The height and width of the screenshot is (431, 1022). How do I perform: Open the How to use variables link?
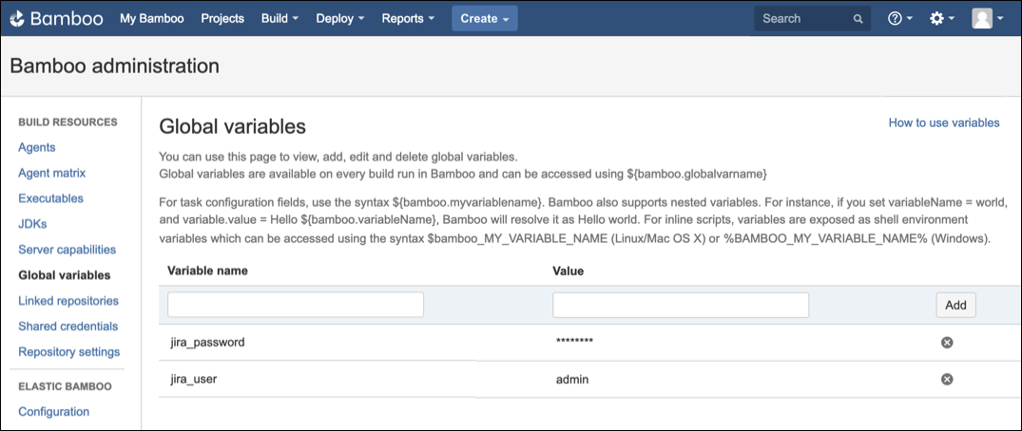point(943,122)
